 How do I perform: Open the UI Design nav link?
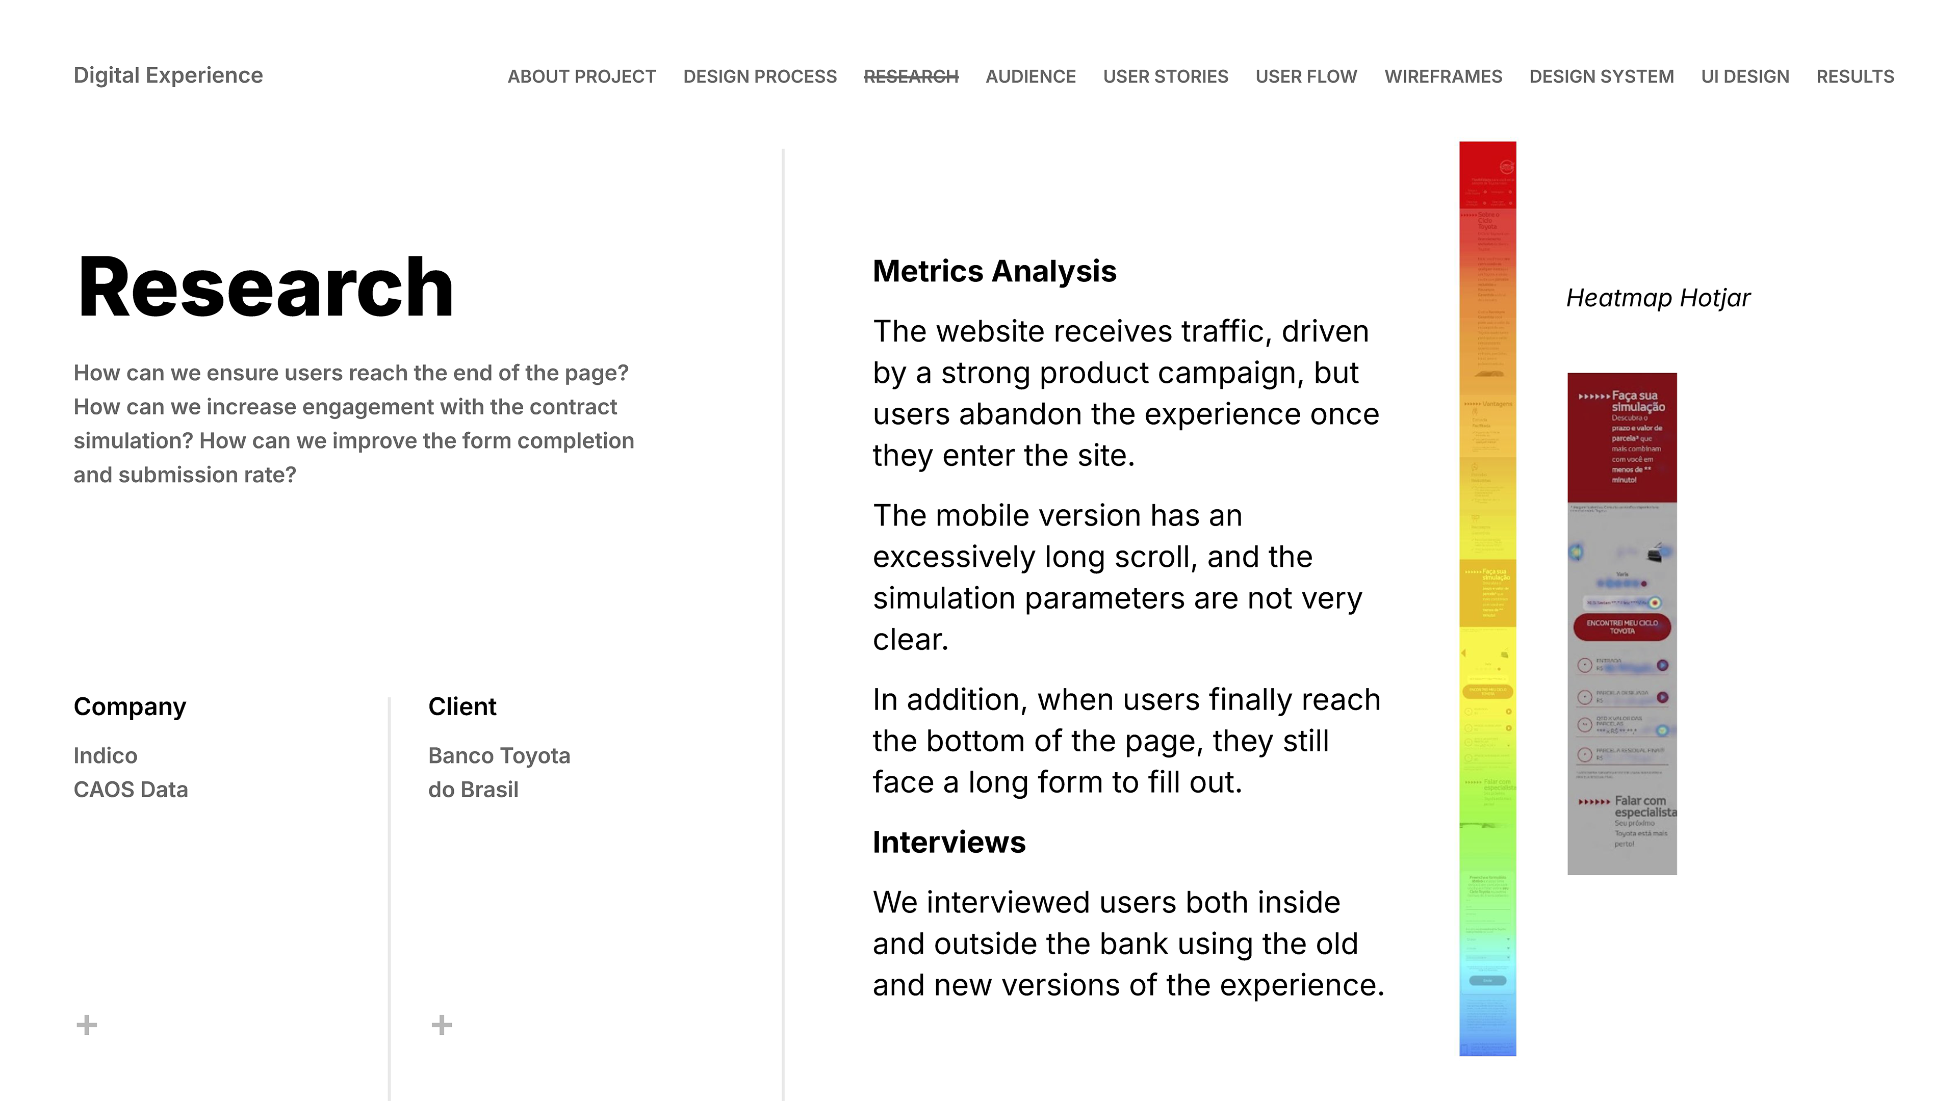click(1745, 77)
